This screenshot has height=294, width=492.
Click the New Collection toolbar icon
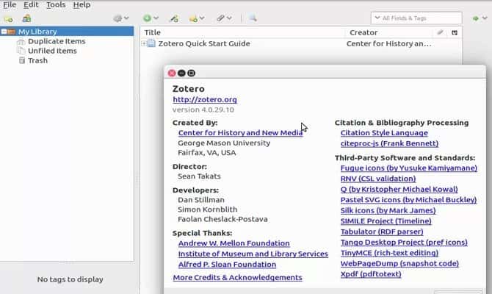pyautogui.click(x=9, y=19)
